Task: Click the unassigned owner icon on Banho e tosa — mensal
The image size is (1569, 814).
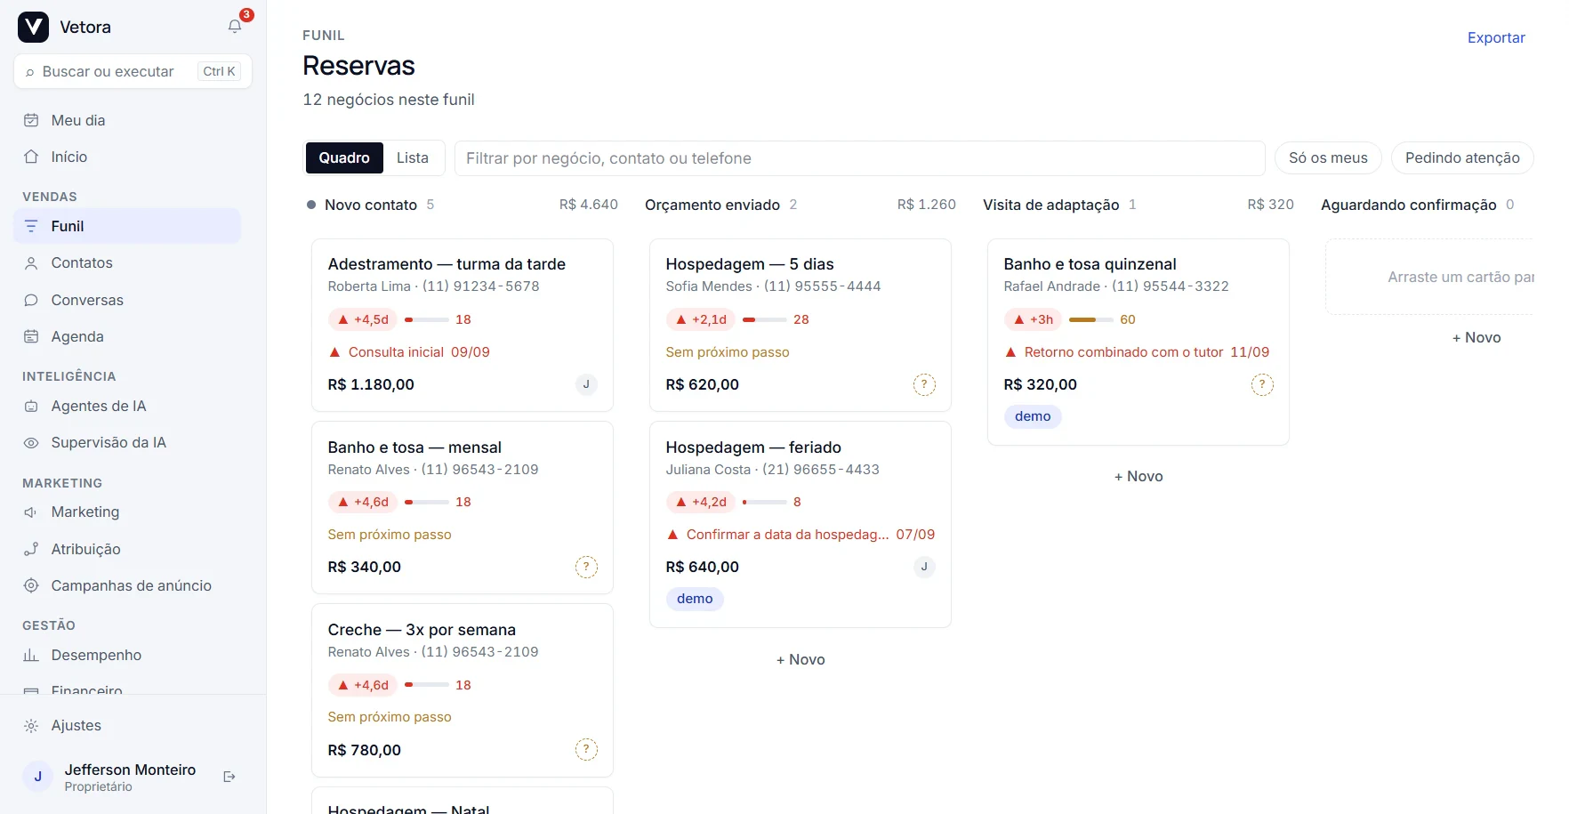Action: pyautogui.click(x=586, y=567)
